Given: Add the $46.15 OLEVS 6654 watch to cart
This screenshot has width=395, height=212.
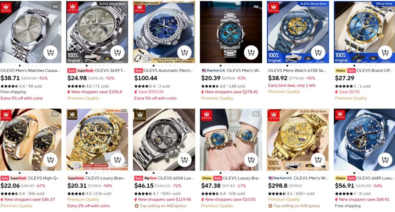Looking at the screenshot, I should (x=184, y=160).
